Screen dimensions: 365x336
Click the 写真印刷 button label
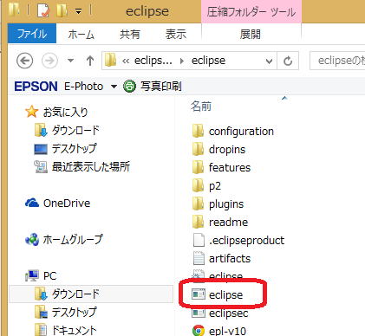[x=161, y=86]
